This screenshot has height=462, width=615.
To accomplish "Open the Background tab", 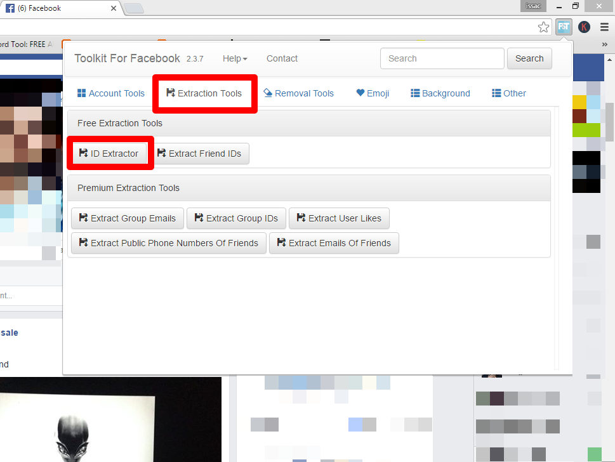I will pos(440,93).
